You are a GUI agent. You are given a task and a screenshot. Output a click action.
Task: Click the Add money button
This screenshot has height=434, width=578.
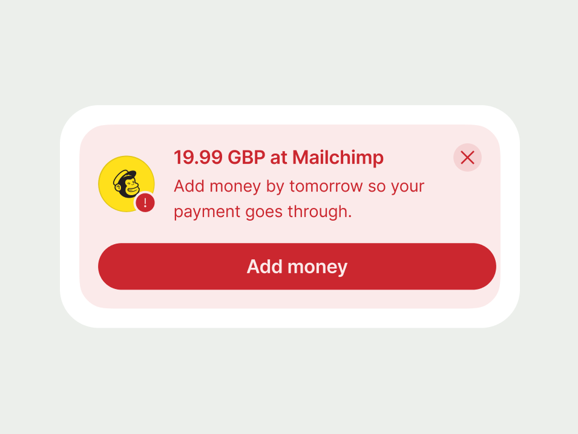pyautogui.click(x=297, y=266)
